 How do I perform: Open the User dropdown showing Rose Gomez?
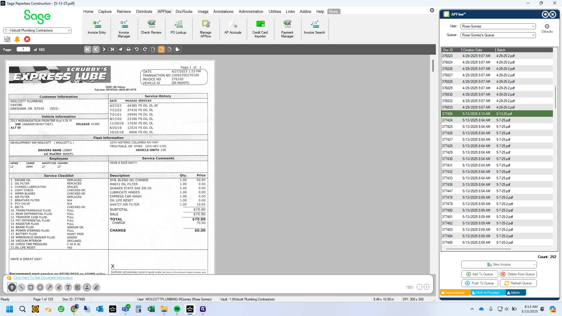click(498, 26)
